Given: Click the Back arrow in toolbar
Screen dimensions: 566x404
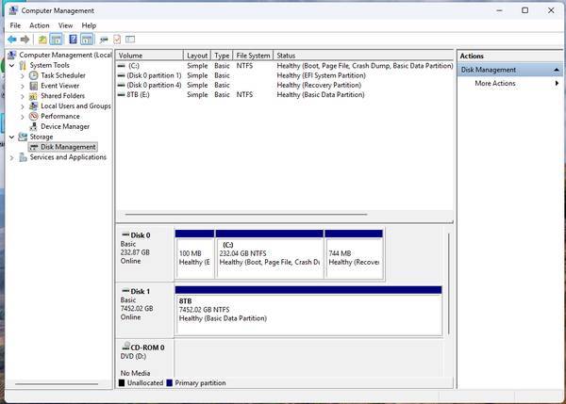Looking at the screenshot, I should 11,40.
